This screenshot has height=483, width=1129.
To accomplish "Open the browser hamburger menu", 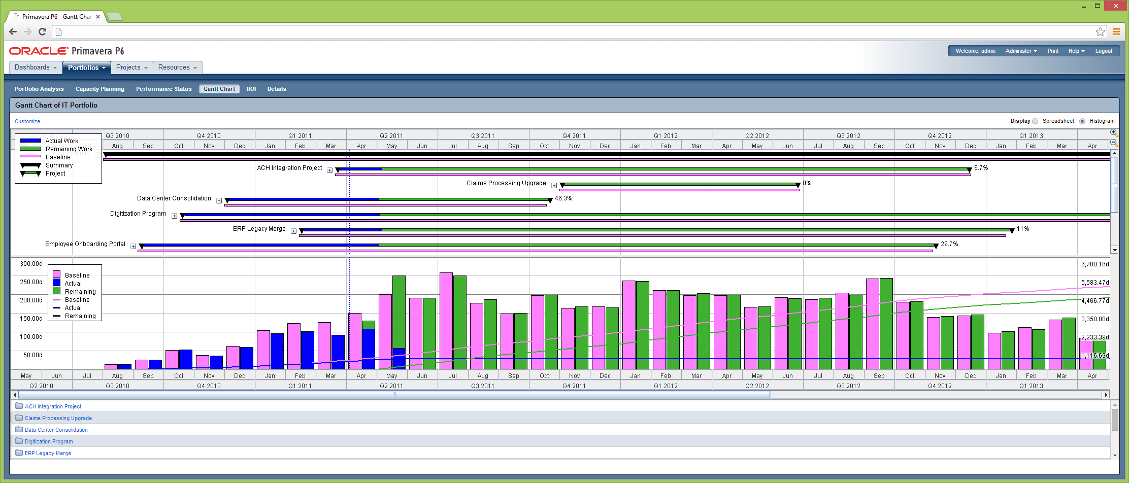I will [x=1116, y=31].
